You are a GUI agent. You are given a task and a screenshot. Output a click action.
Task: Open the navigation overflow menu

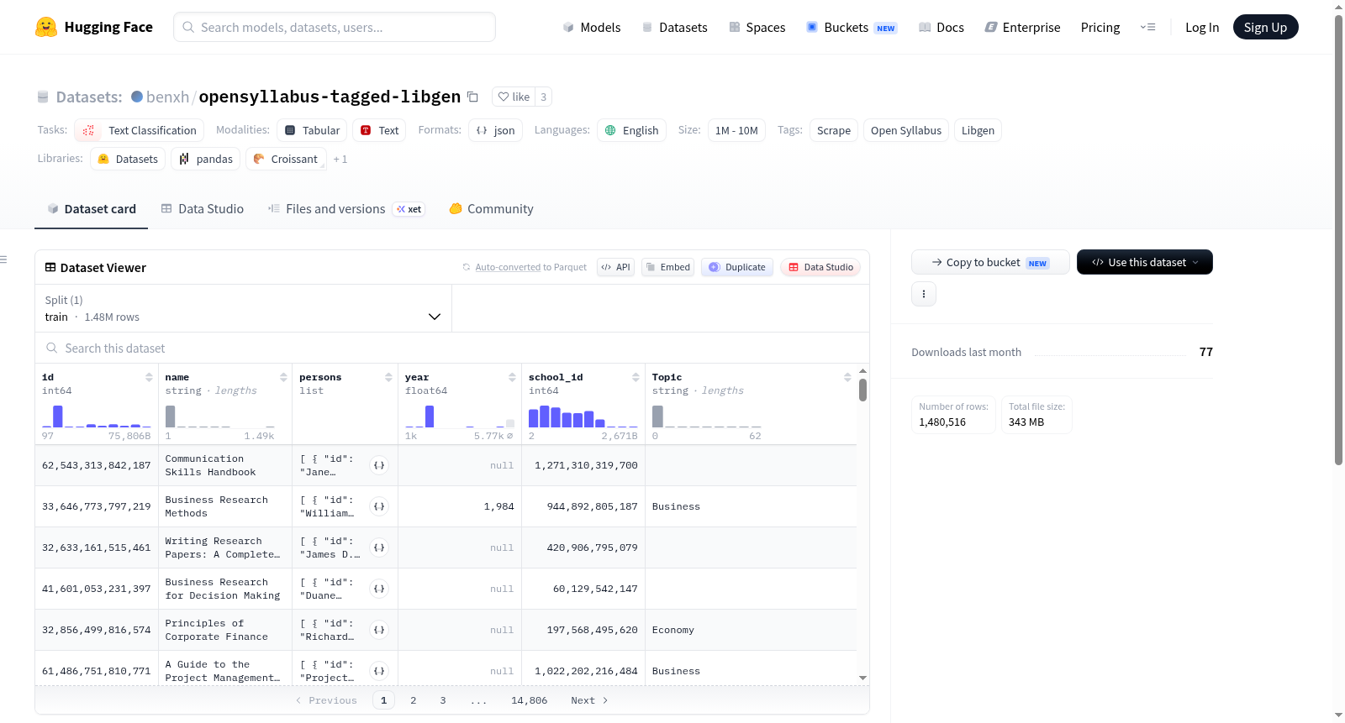(1147, 27)
